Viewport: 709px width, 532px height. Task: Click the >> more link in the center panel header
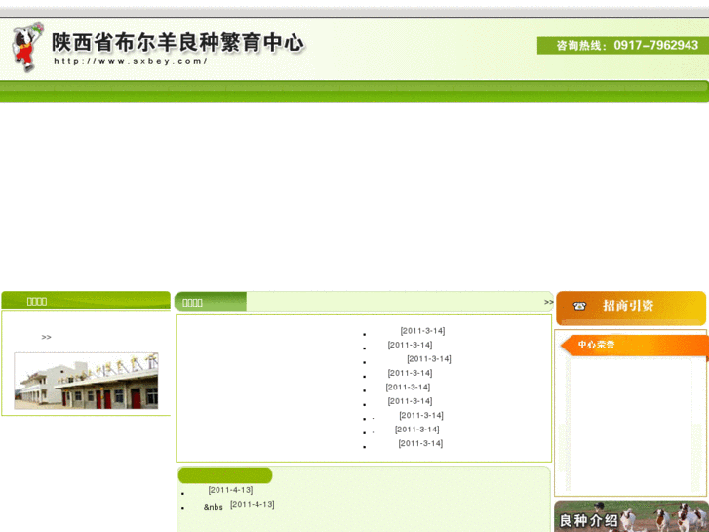(548, 302)
